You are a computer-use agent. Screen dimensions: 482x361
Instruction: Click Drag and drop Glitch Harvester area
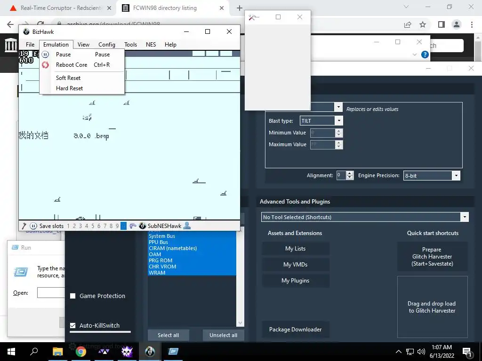click(432, 307)
